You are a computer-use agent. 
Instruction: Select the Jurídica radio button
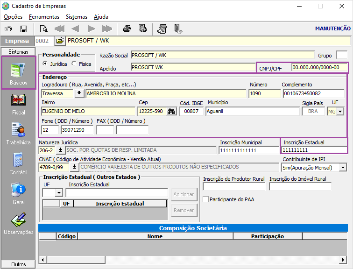click(45, 64)
